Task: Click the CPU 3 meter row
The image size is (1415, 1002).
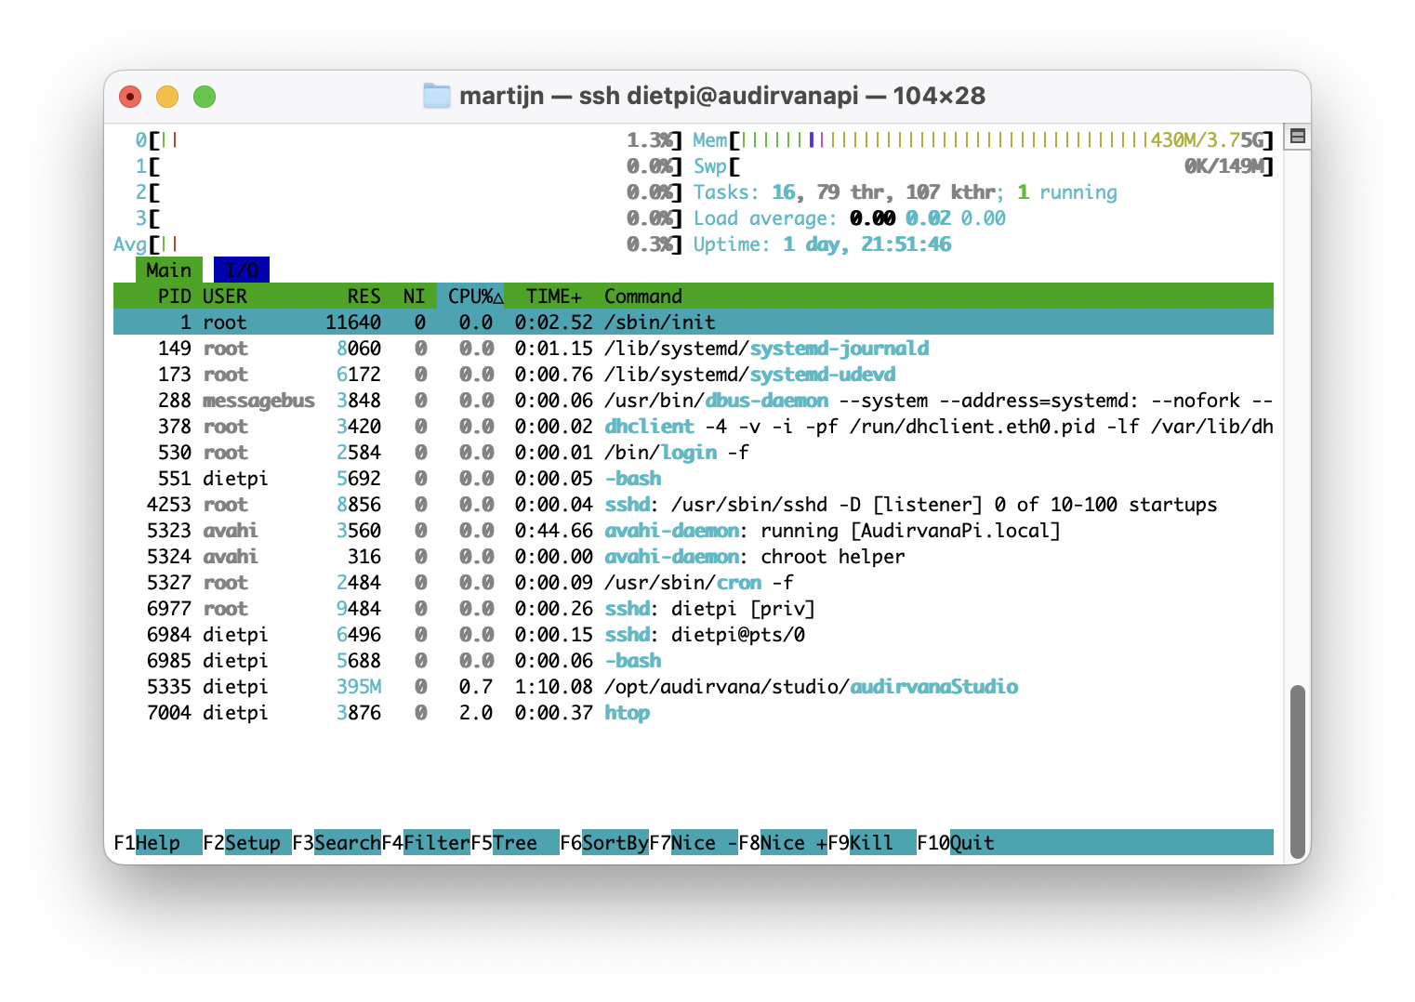Action: pyautogui.click(x=409, y=218)
